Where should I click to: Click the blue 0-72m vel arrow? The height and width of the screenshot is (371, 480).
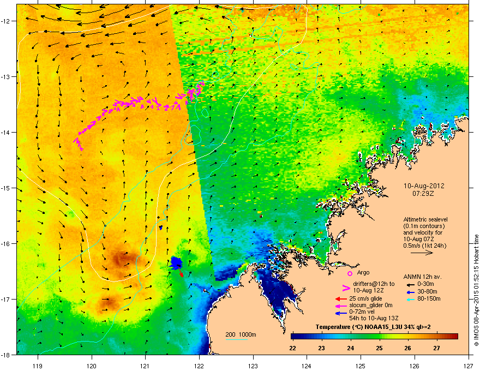point(341,313)
